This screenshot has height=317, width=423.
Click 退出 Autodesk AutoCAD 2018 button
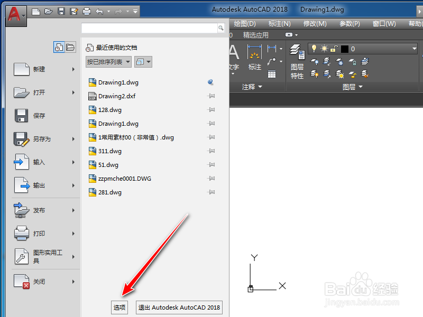coord(179,307)
